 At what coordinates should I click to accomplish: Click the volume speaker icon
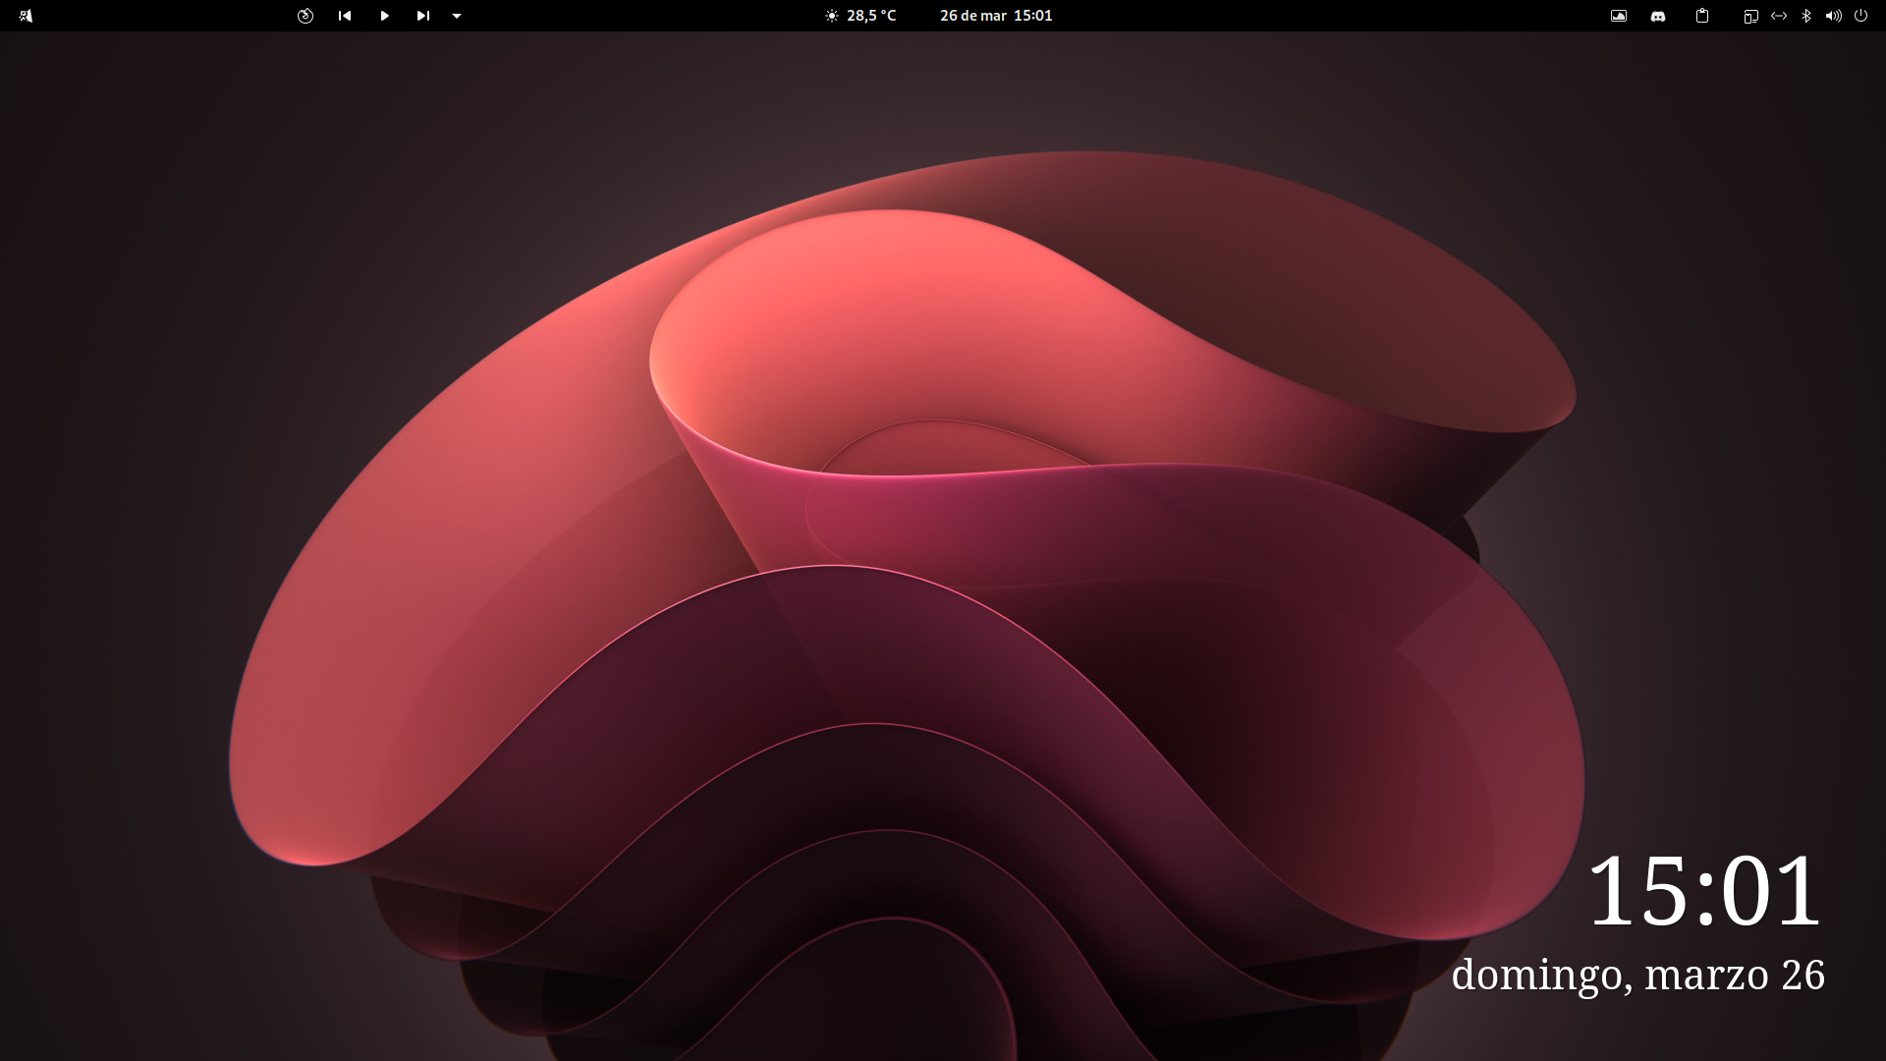(1833, 16)
